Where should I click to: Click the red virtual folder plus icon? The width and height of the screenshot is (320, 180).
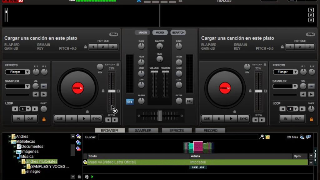click(78, 148)
